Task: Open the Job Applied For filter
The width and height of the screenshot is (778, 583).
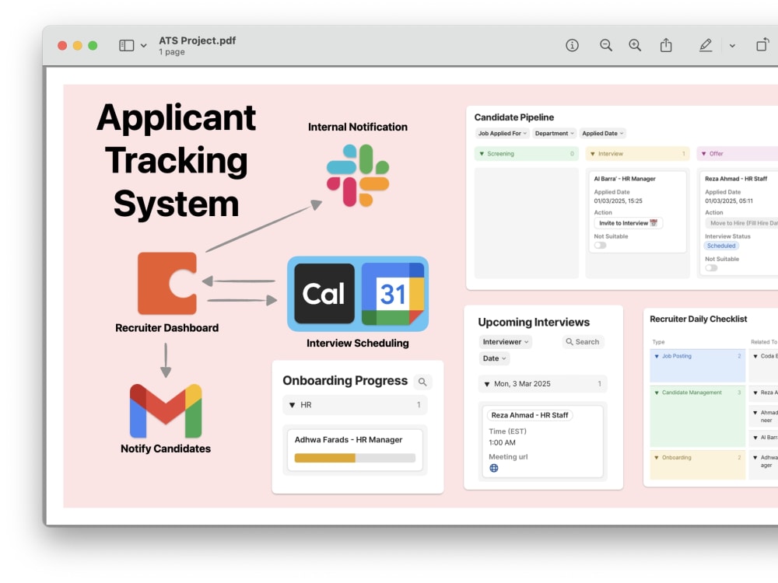Action: 502,134
